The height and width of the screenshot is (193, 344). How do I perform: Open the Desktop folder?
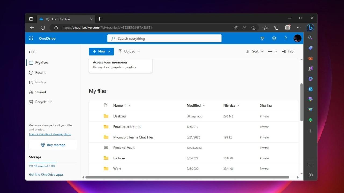coord(120,116)
